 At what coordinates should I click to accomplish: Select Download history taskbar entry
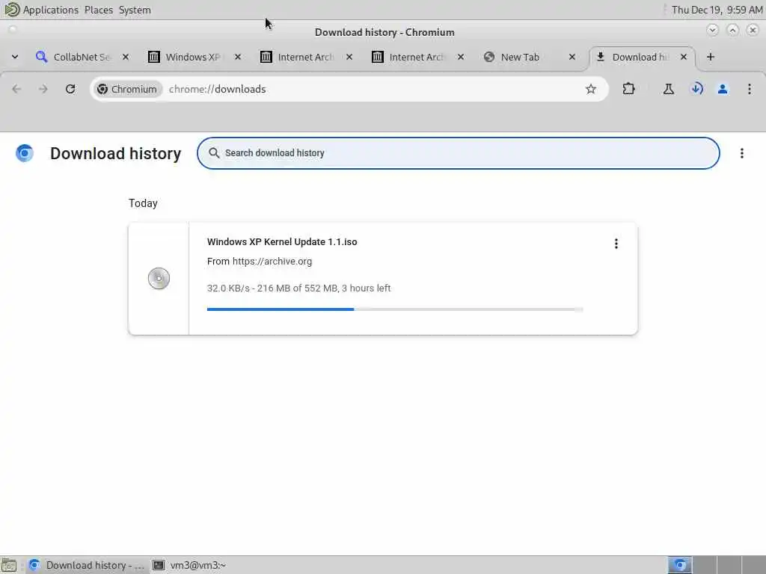(87, 565)
